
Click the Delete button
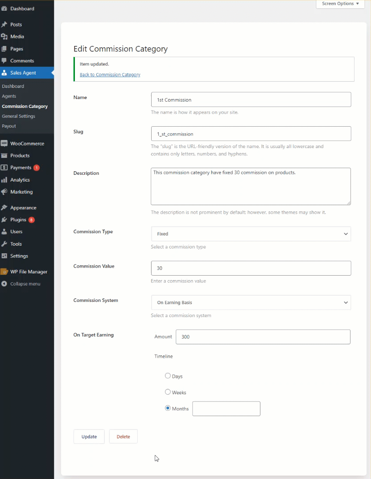124,437
